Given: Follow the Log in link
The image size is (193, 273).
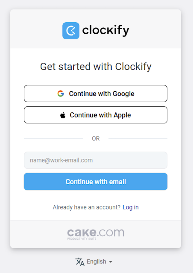Looking at the screenshot, I should [130, 207].
